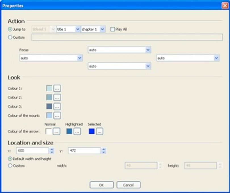Enable the Play All checkbox

(112, 29)
